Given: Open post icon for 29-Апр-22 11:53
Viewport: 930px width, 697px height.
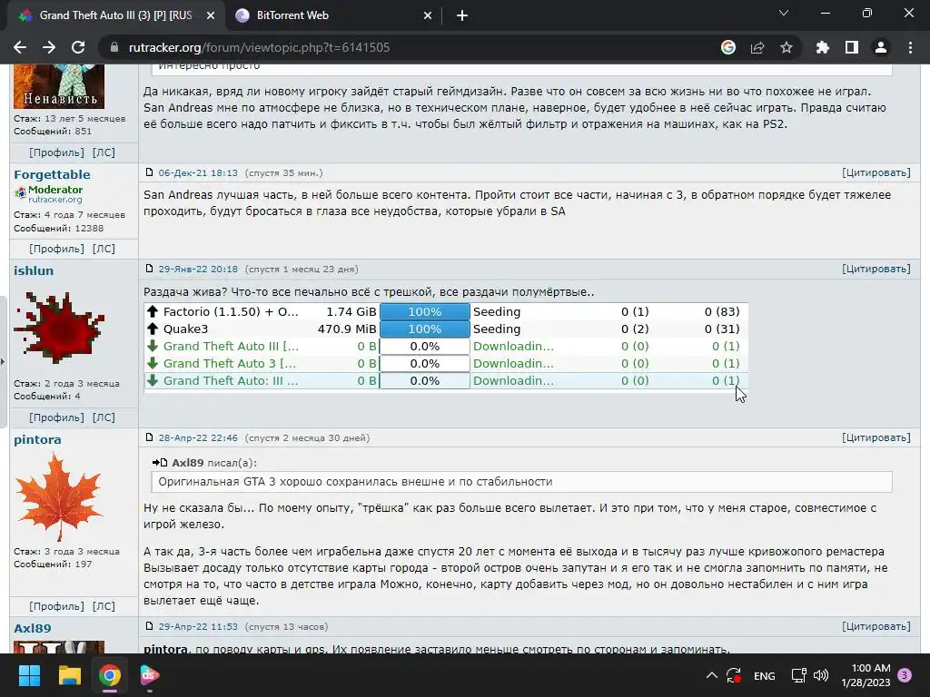Looking at the screenshot, I should (150, 626).
